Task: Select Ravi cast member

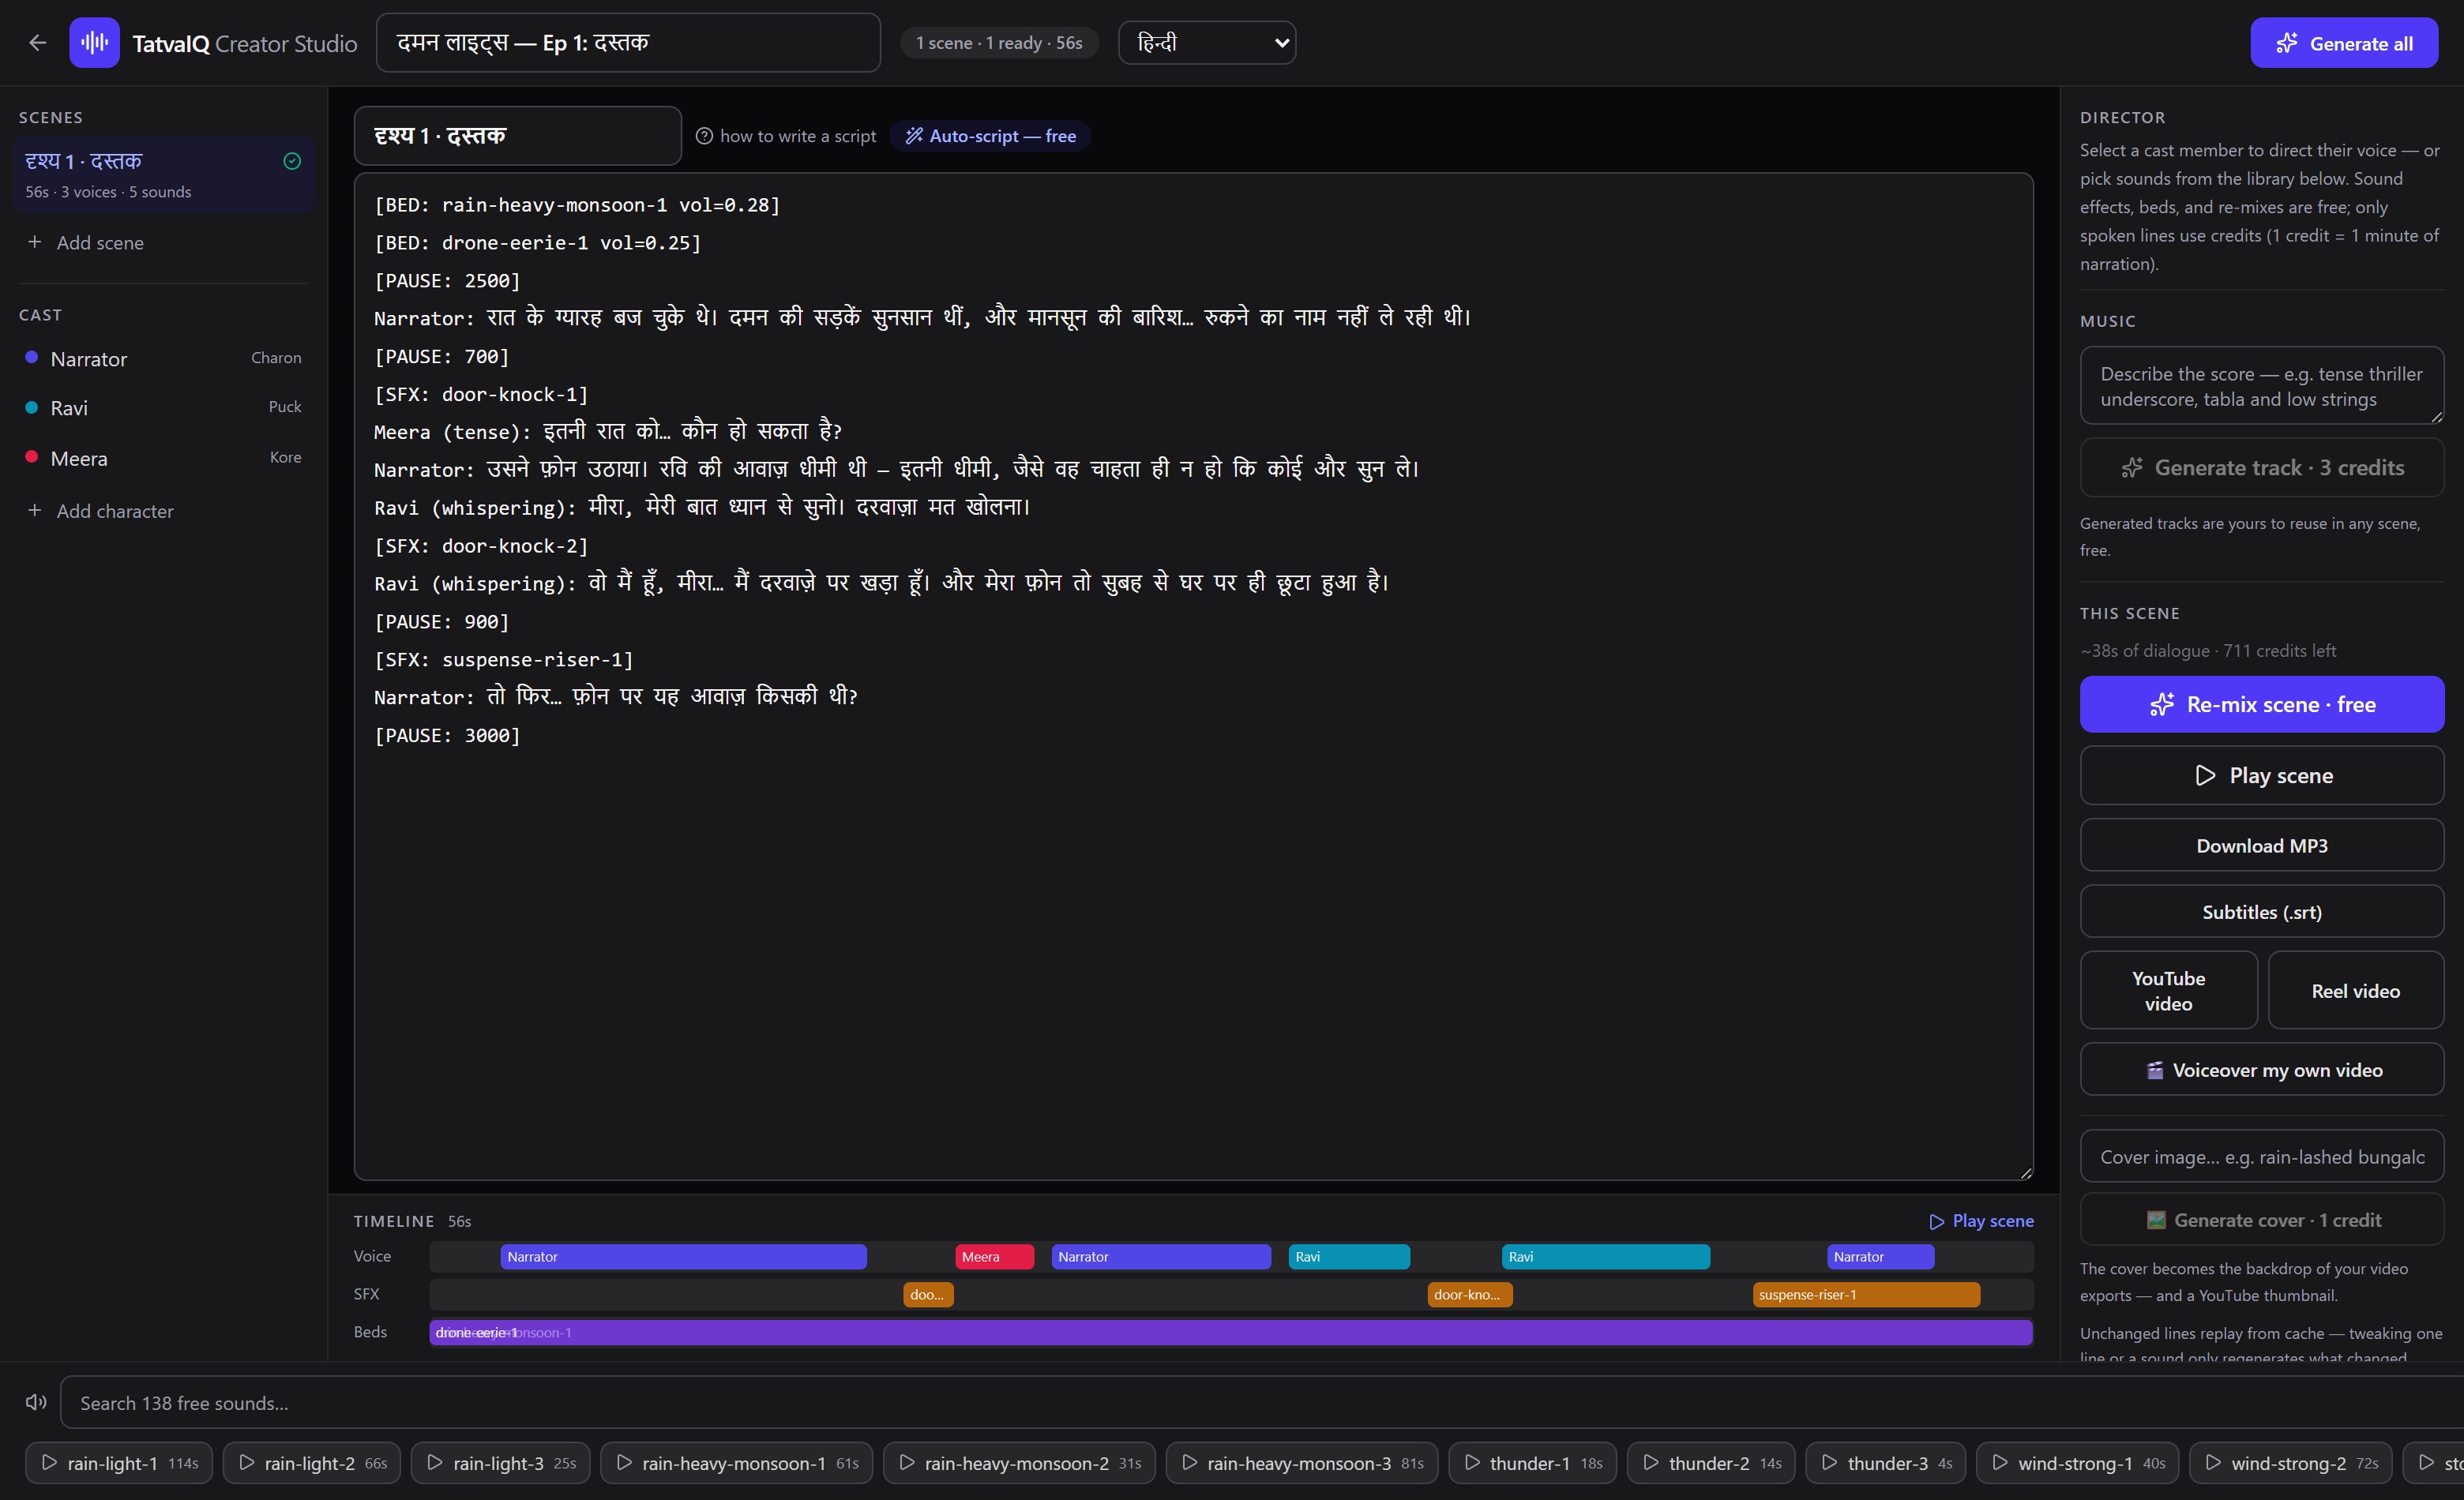Action: [x=163, y=407]
